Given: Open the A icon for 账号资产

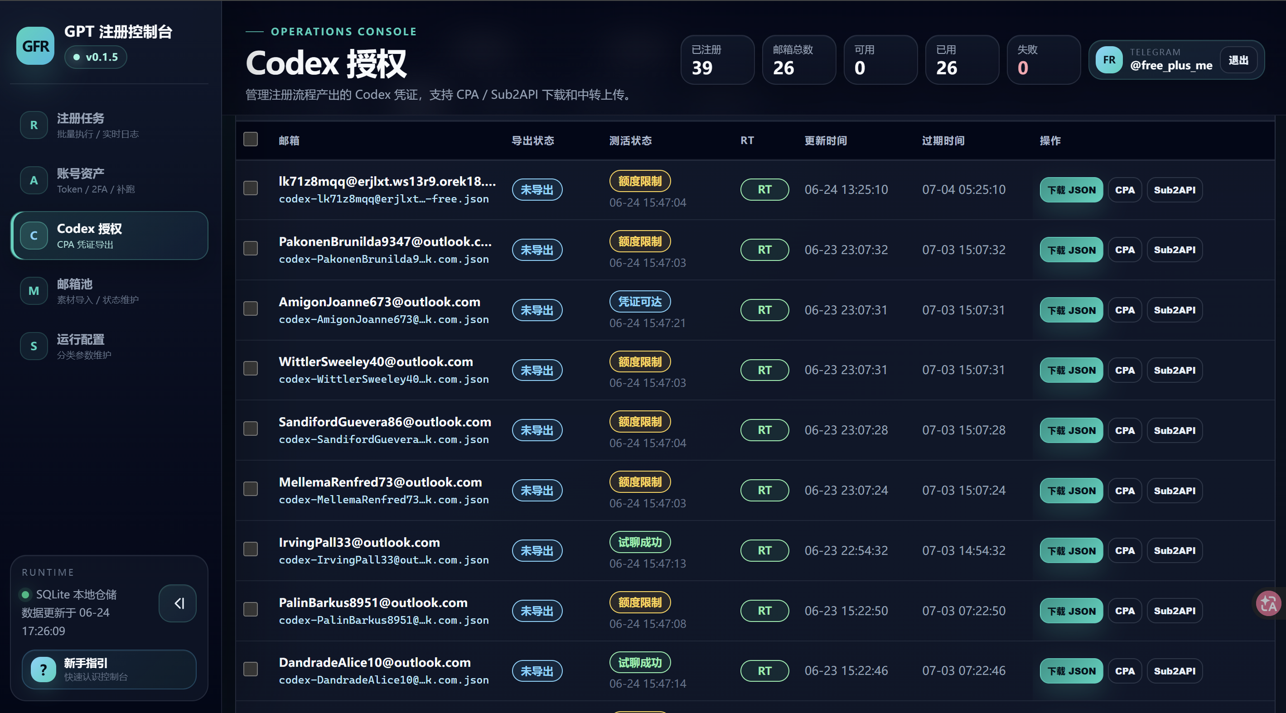Looking at the screenshot, I should click(x=34, y=181).
